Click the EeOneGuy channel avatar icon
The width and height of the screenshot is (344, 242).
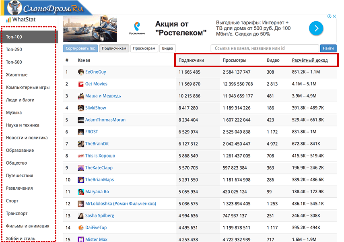point(81,72)
